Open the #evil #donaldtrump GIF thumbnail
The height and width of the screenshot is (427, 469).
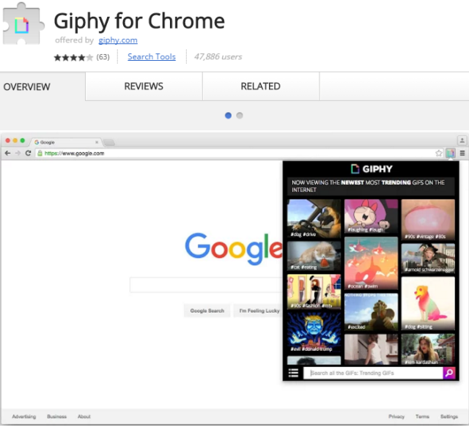pos(314,333)
